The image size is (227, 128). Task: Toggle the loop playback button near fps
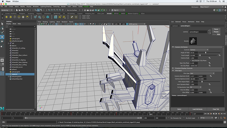pos(216,118)
